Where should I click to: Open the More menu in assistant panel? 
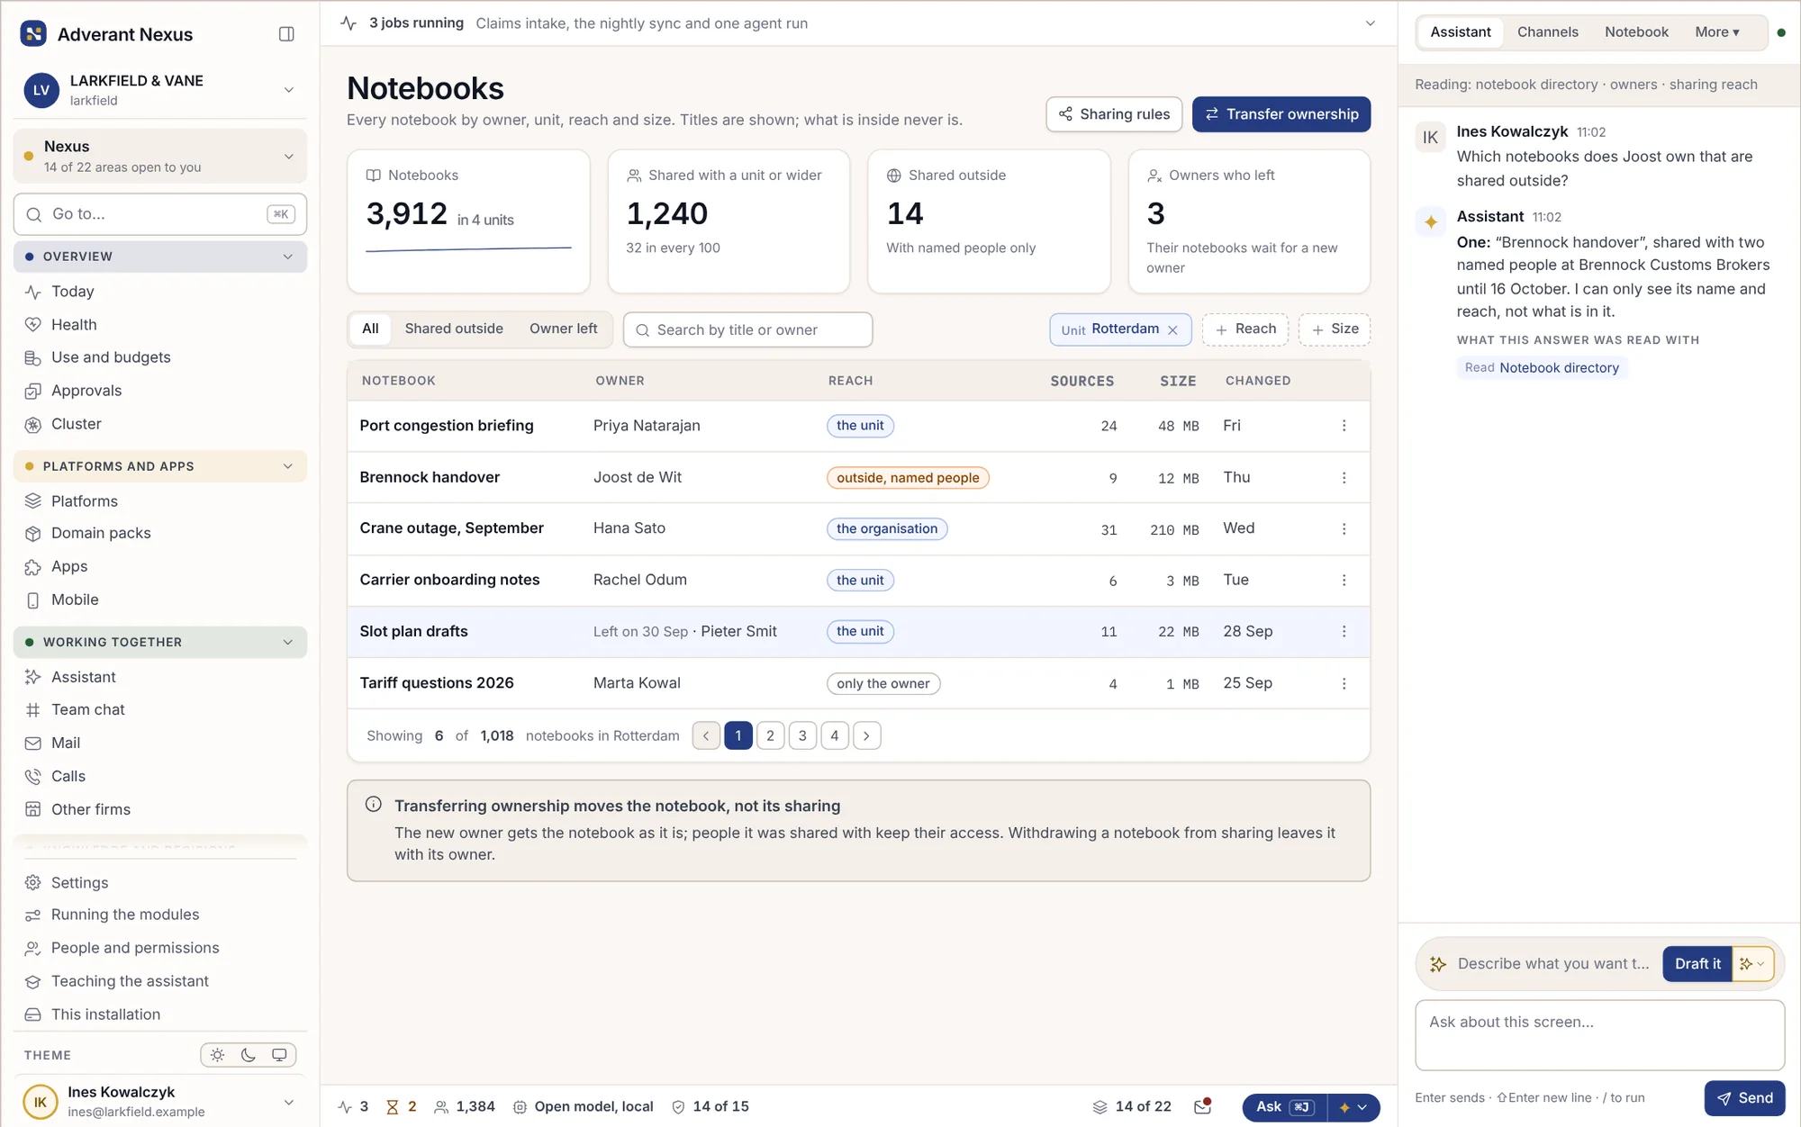1717,32
